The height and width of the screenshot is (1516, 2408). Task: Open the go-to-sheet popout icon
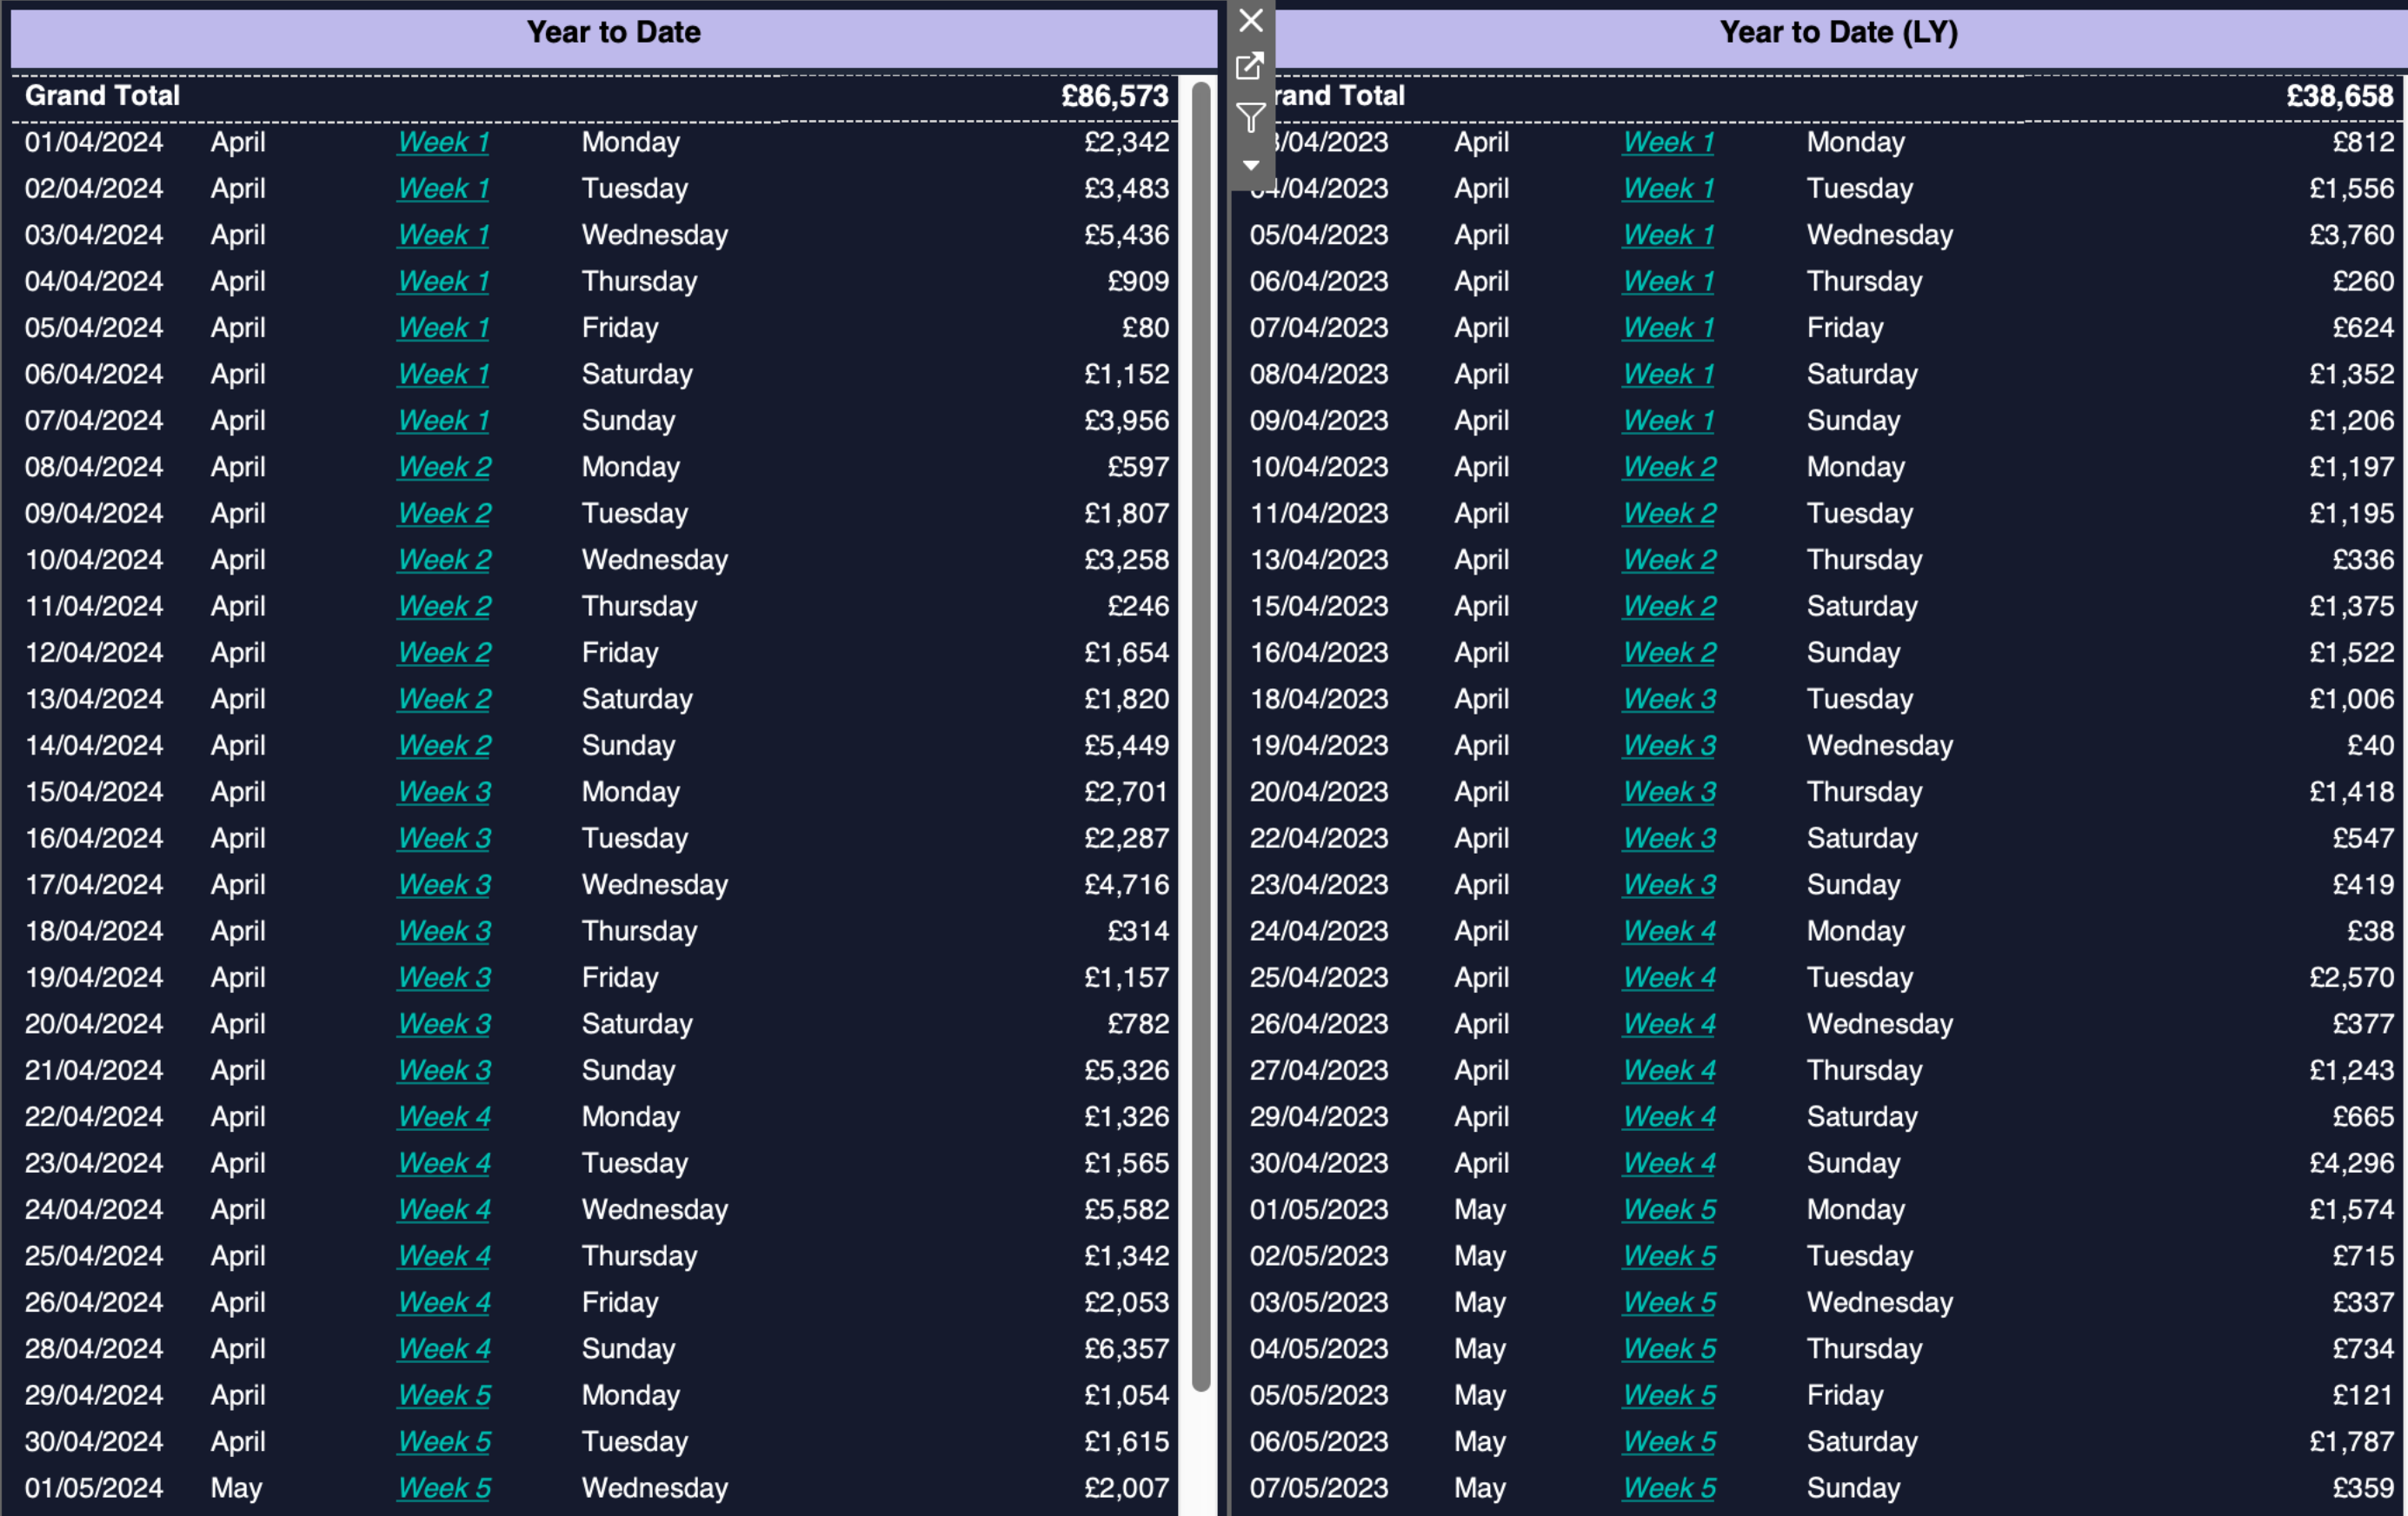pyautogui.click(x=1250, y=67)
